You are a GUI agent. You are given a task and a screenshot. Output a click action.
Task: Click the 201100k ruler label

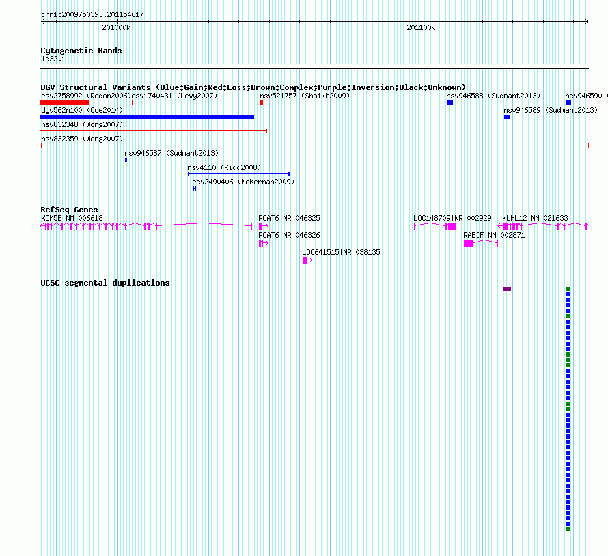pos(421,27)
